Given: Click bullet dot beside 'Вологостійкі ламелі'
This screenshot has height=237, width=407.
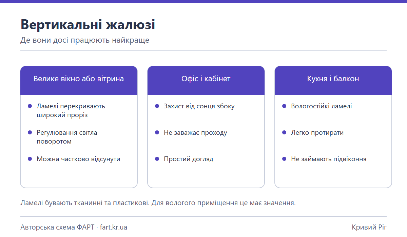Looking at the screenshot, I should [x=284, y=106].
